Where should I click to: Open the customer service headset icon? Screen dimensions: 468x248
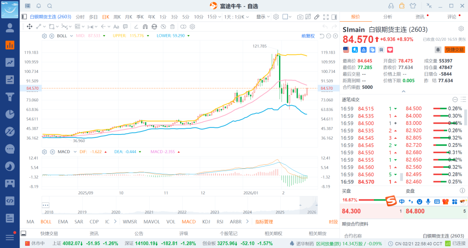[x=391, y=6]
